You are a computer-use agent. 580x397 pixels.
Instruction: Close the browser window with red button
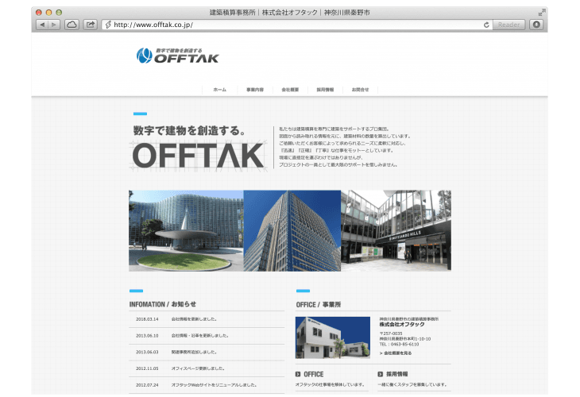tap(38, 13)
